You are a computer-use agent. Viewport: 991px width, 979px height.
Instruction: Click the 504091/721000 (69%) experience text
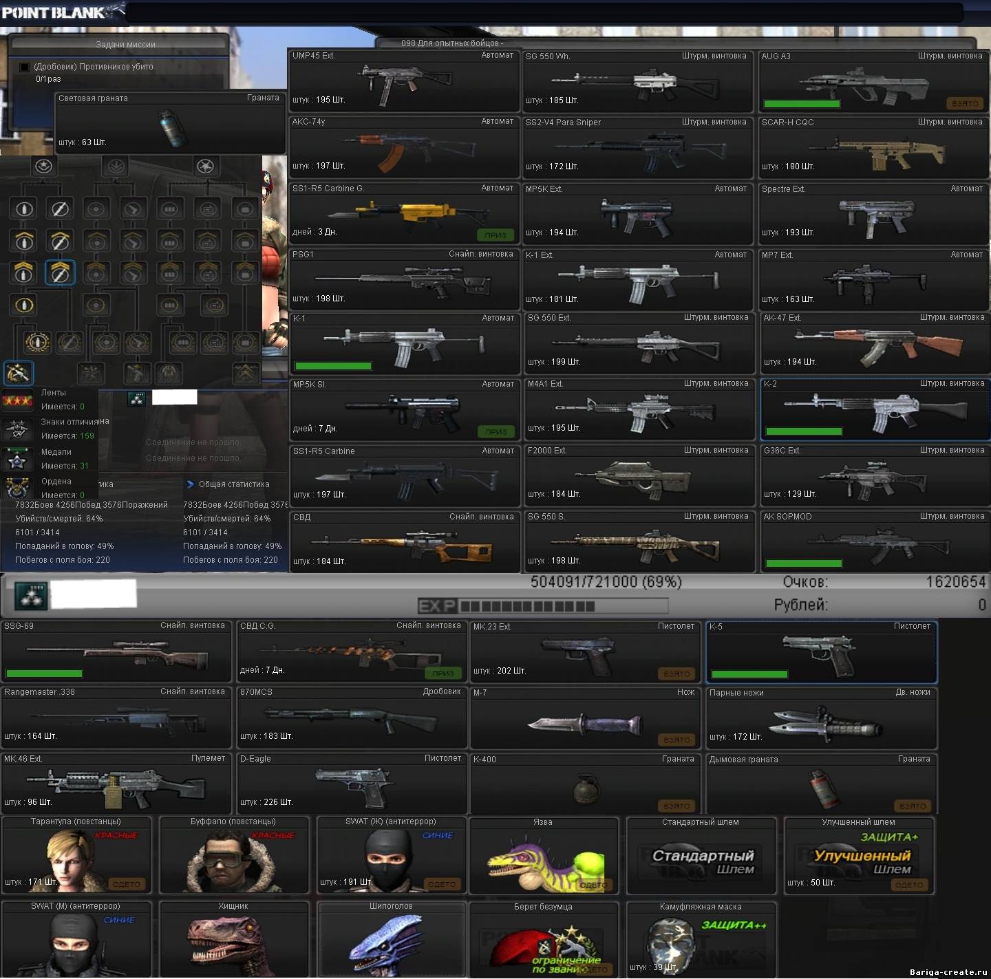(x=606, y=582)
